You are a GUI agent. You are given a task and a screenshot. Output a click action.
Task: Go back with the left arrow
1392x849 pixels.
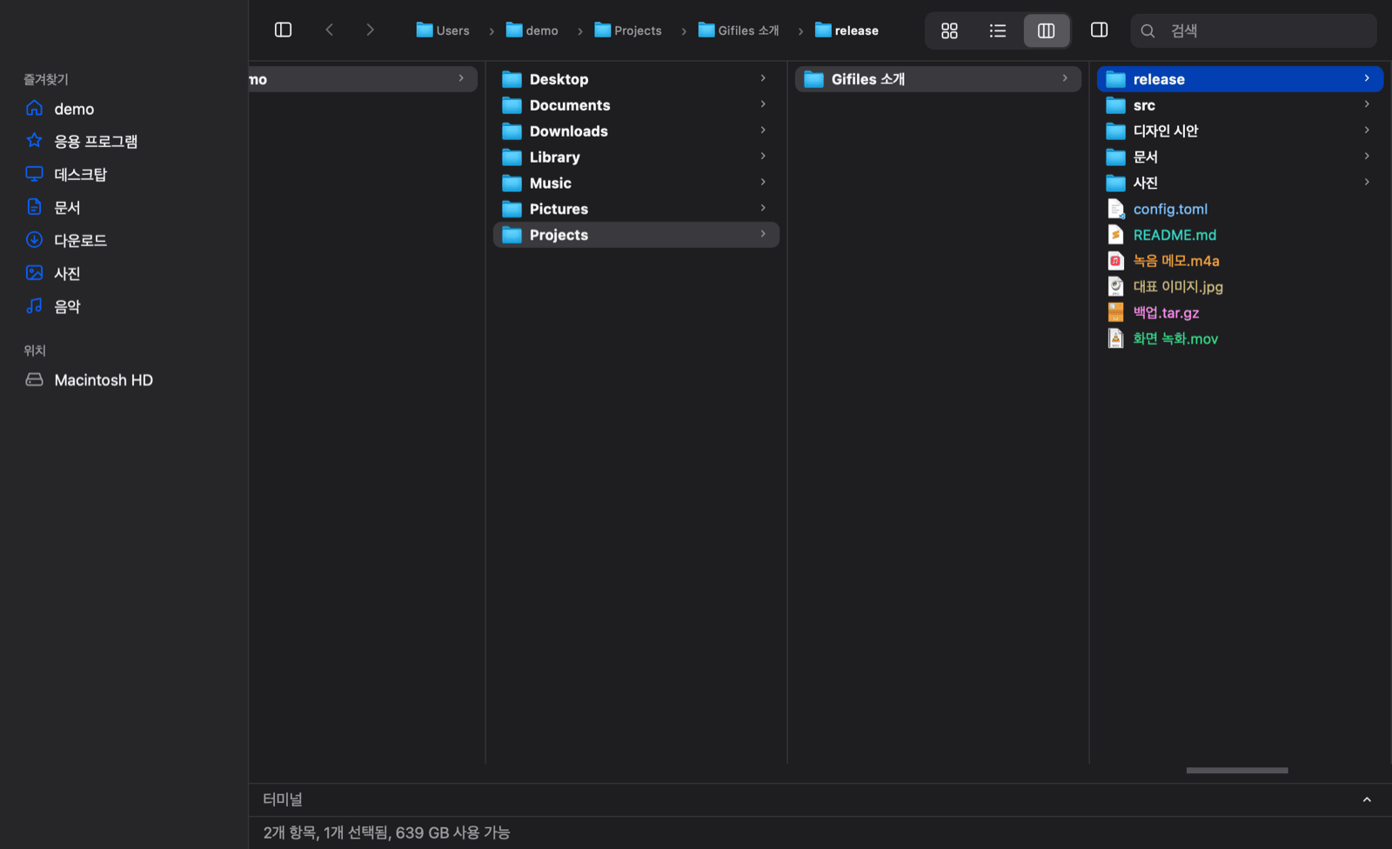click(x=330, y=30)
